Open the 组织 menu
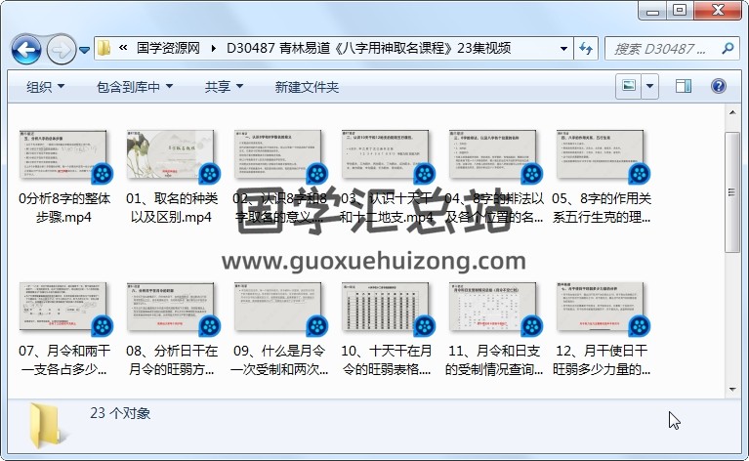 coord(44,87)
